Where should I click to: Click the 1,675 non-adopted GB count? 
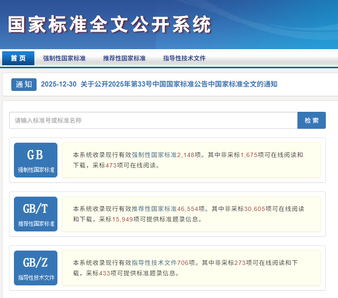point(249,155)
